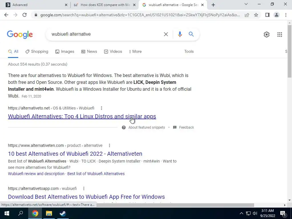Open Chrome three-dot menu
292x219 pixels.
coord(286,15)
